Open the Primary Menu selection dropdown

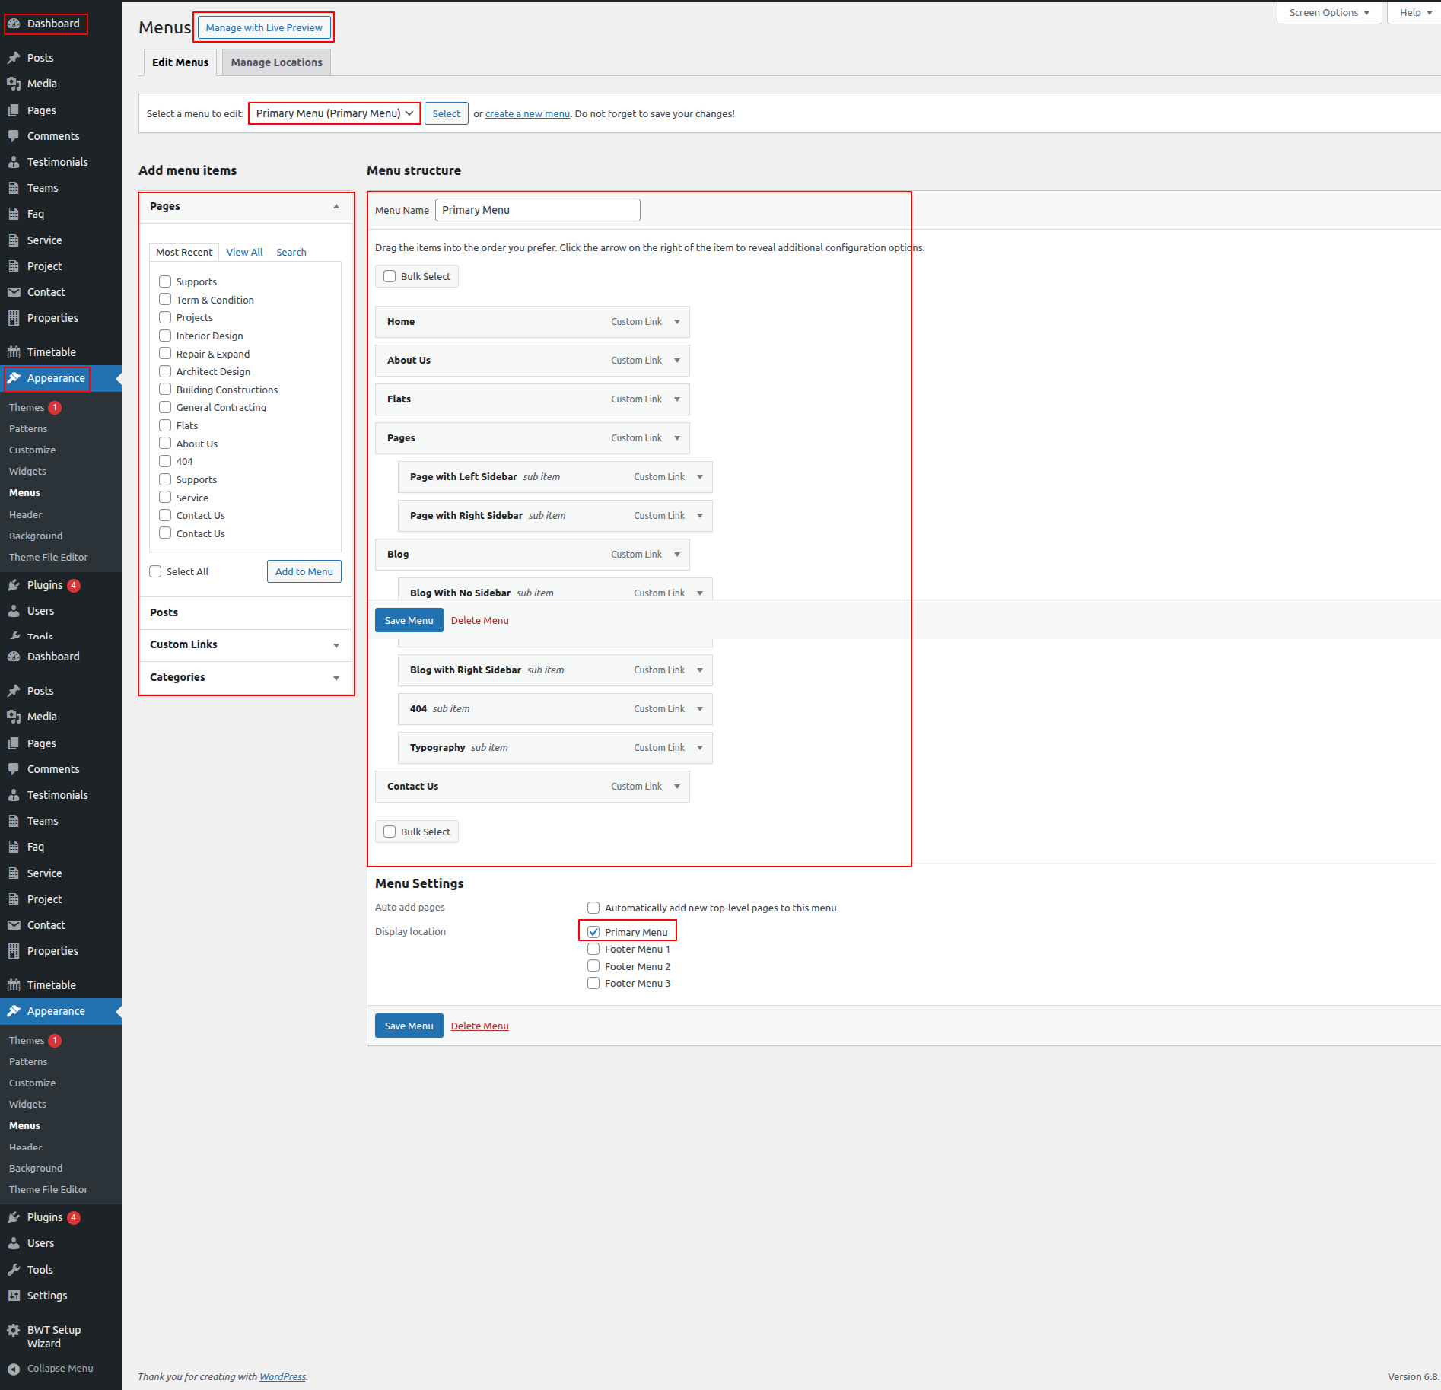pos(335,113)
